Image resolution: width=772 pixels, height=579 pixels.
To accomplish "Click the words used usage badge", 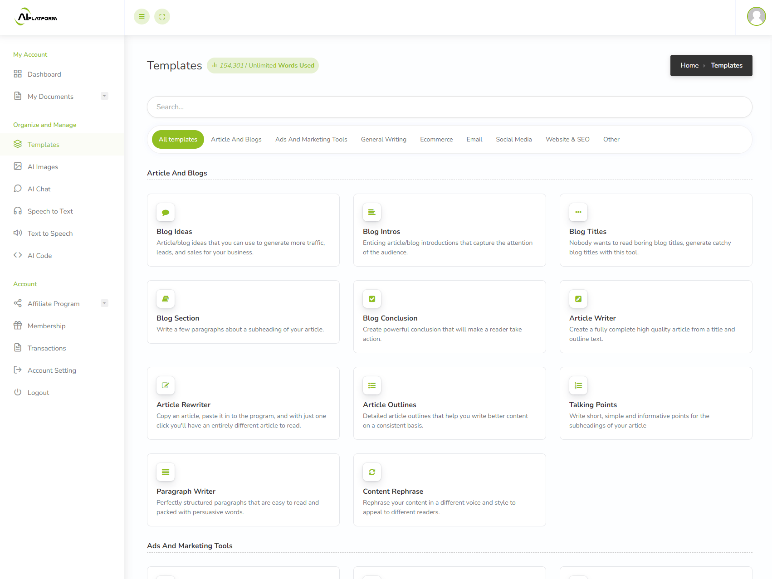I will [x=263, y=65].
